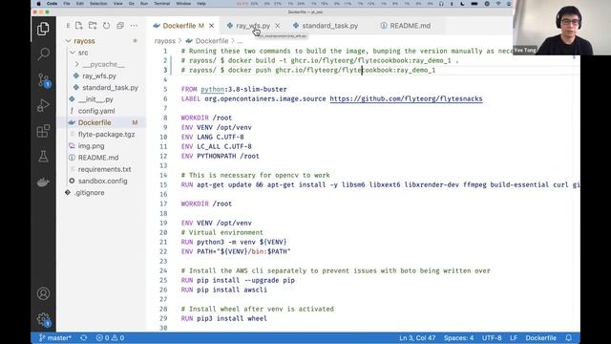Image resolution: width=611 pixels, height=344 pixels.
Task: Open the Explorer view in activity bar
Action: pos(43,29)
